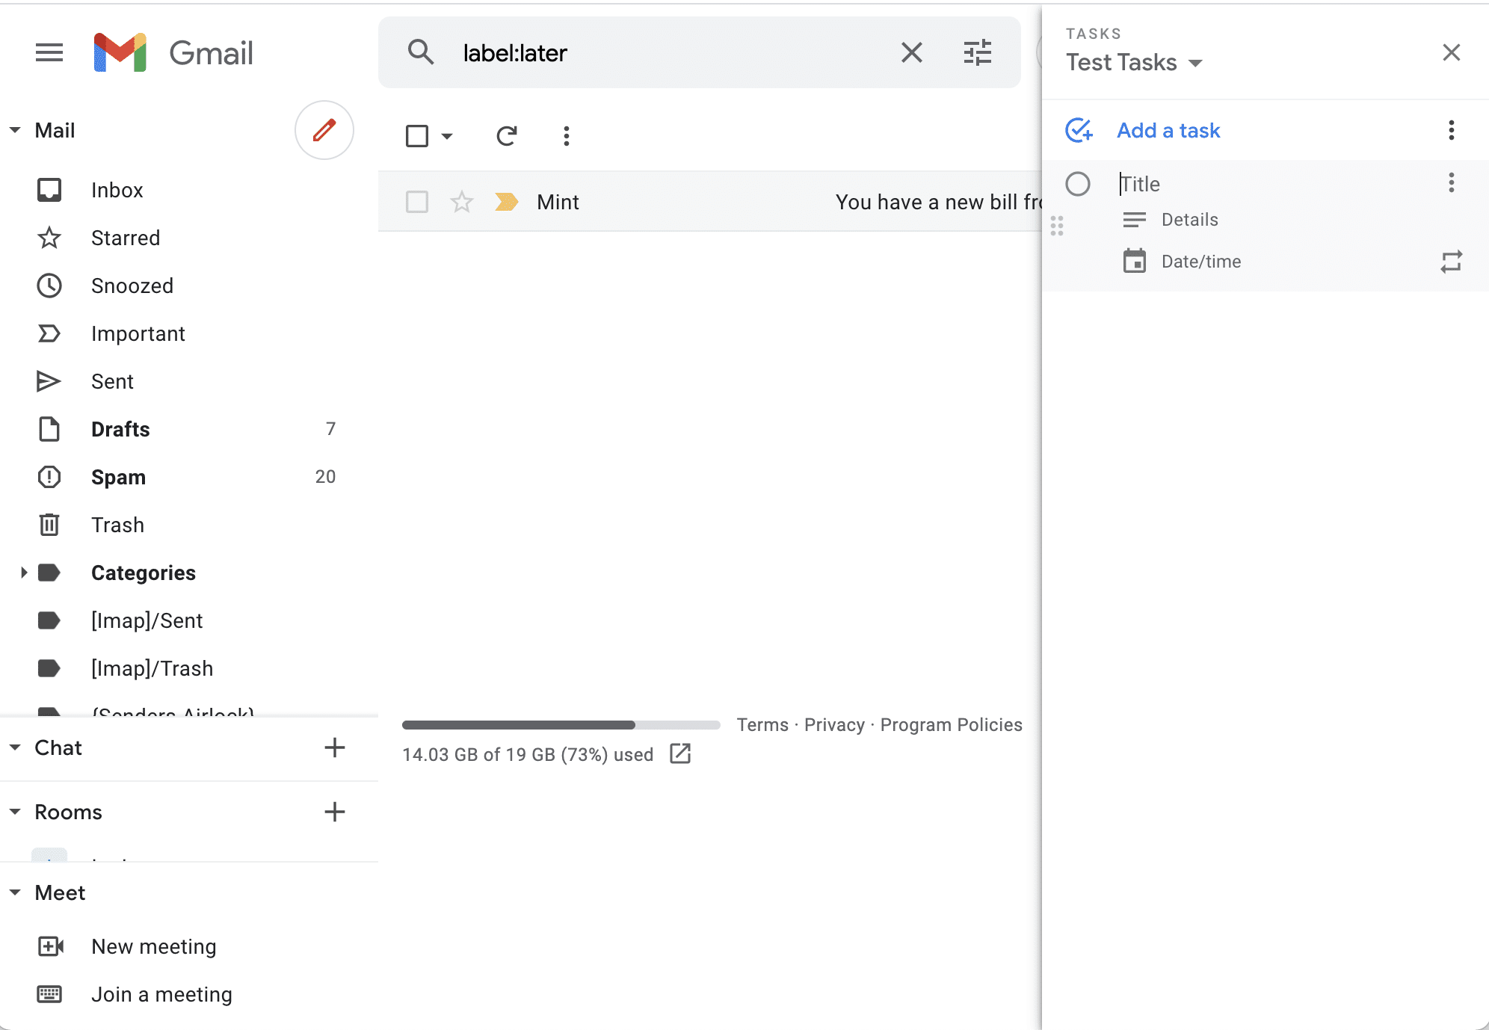Open the main menu hamburger icon
This screenshot has width=1489, height=1030.
click(49, 52)
